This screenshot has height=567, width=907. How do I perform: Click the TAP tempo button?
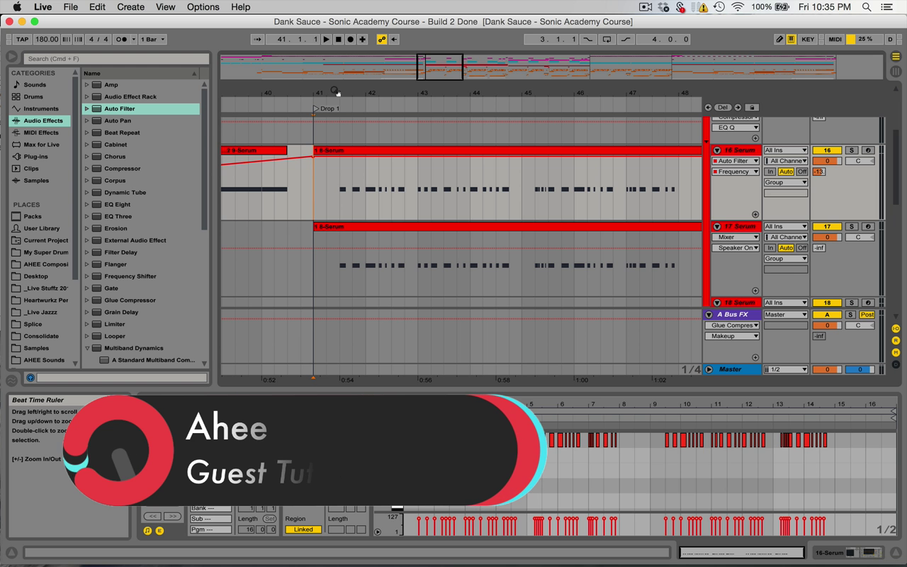pyautogui.click(x=22, y=40)
